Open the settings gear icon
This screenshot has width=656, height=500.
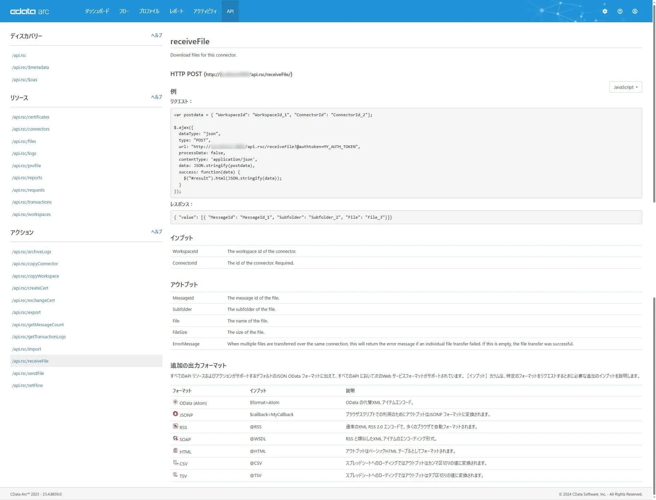click(605, 11)
